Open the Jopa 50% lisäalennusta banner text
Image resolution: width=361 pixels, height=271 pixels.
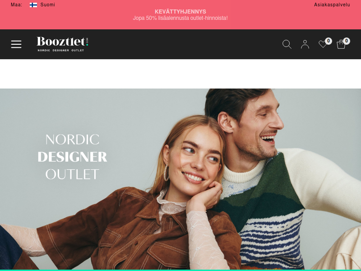point(180,18)
